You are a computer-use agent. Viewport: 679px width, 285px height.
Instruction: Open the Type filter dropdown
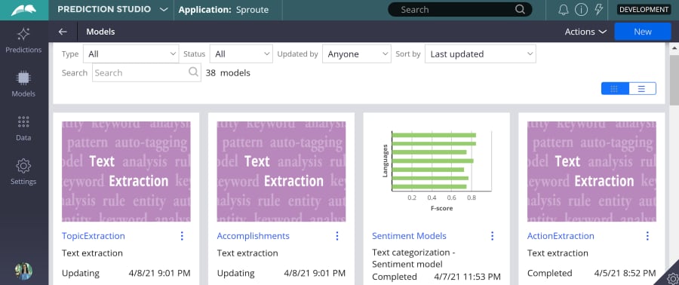pos(131,54)
